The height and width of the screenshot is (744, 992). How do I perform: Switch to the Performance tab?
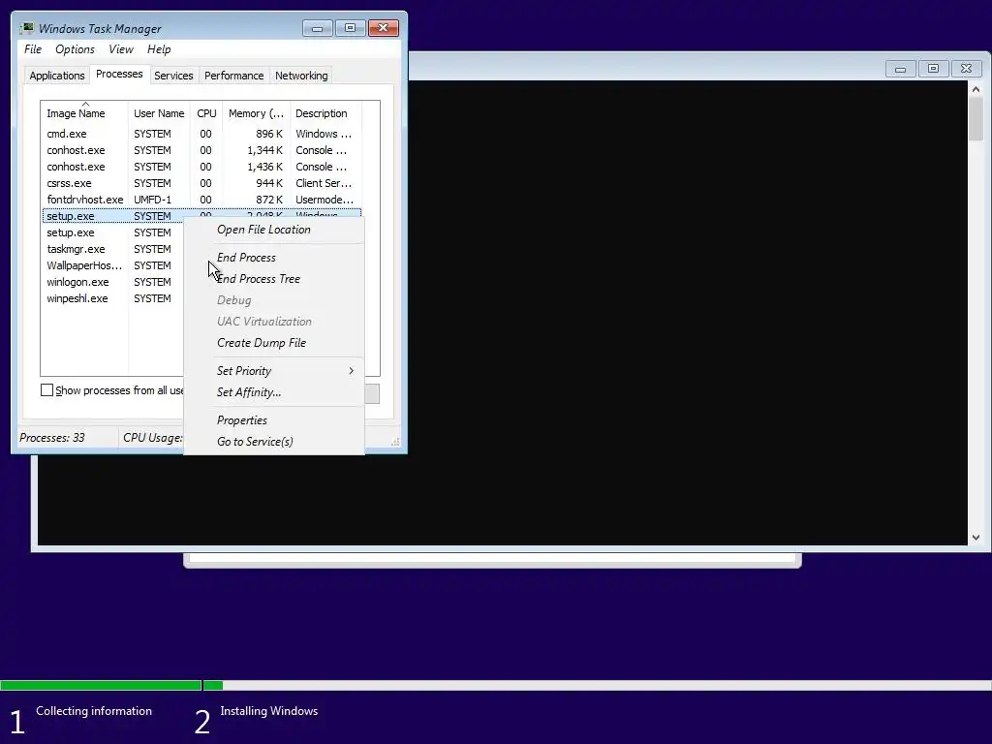click(234, 76)
